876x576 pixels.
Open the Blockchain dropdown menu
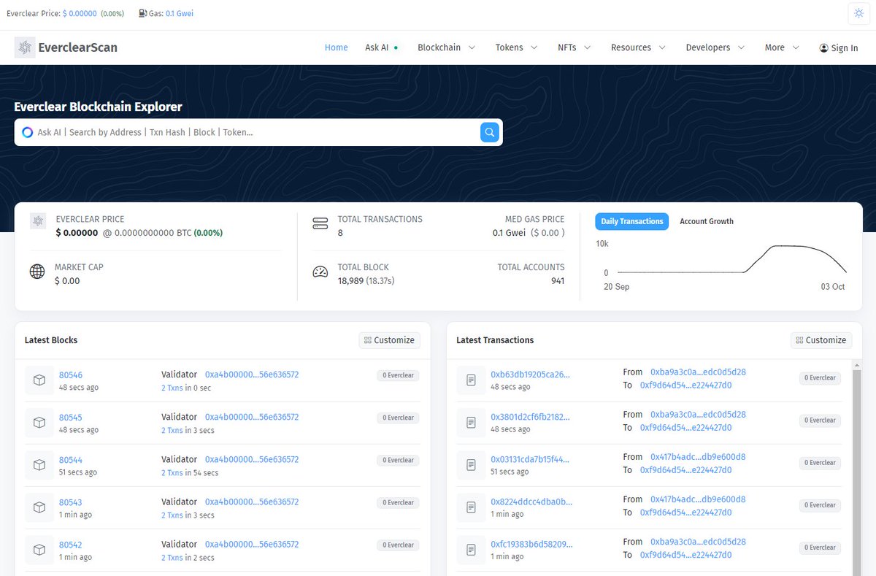tap(446, 47)
